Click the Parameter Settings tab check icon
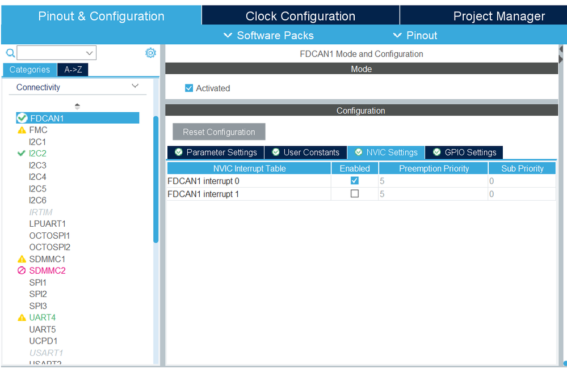Image resolution: width=567 pixels, height=369 pixels. (x=179, y=152)
